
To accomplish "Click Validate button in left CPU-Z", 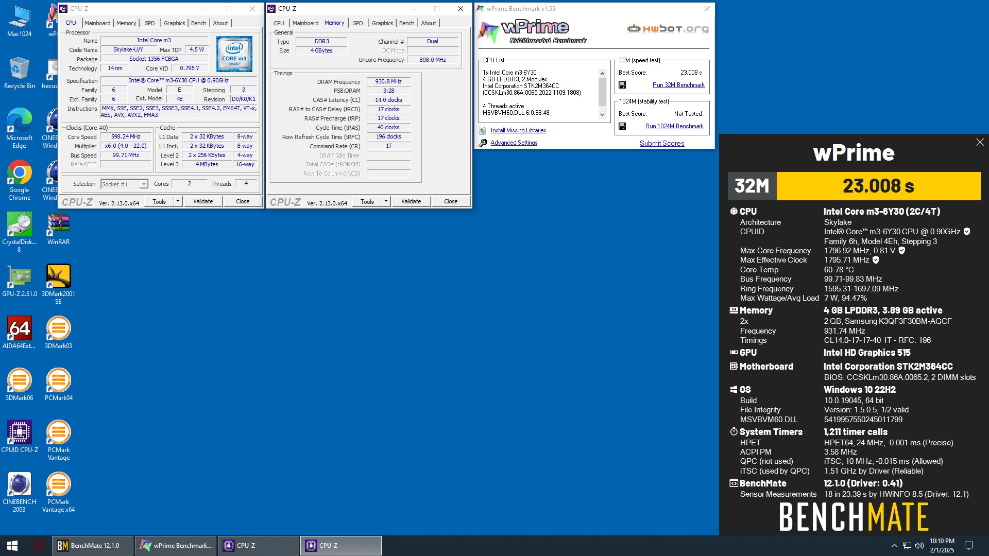I will 203,201.
